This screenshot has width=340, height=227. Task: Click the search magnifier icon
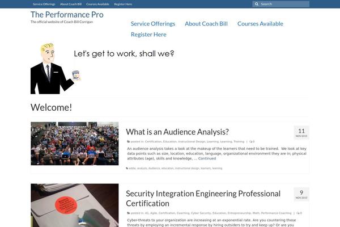point(257,4)
